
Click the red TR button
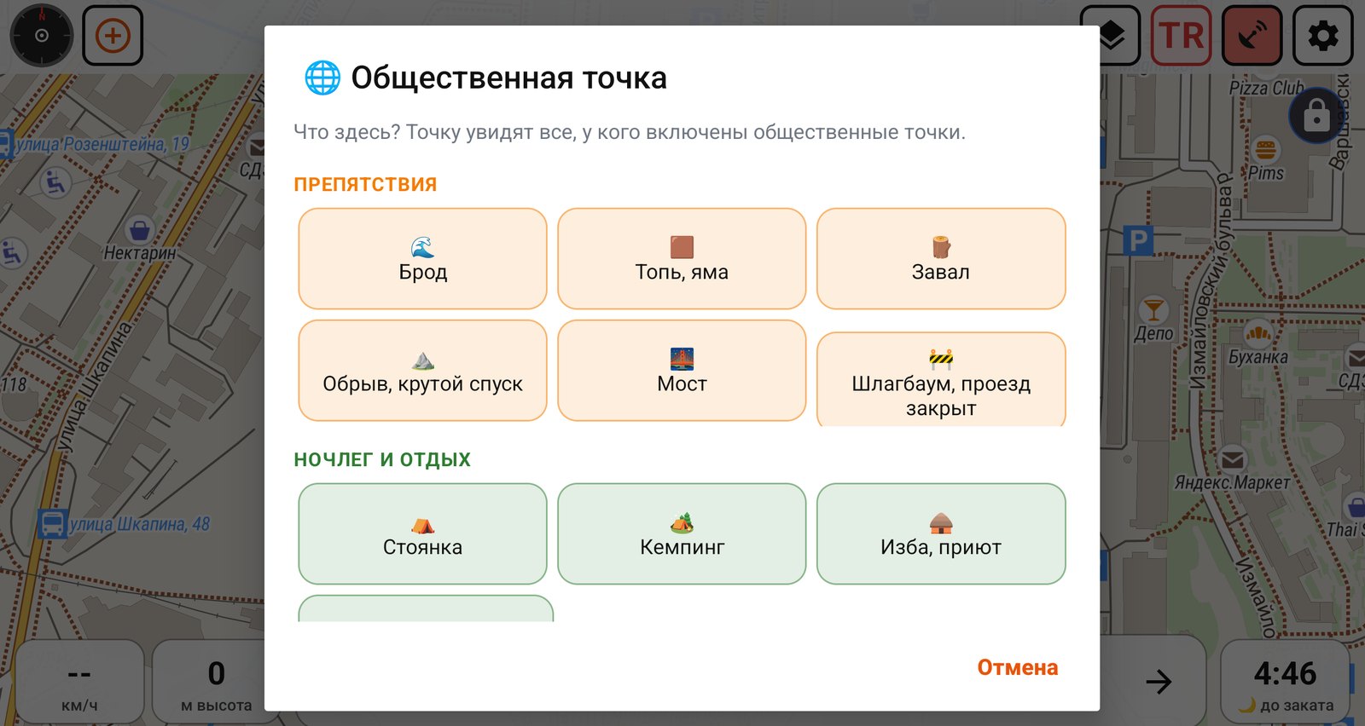(1182, 36)
